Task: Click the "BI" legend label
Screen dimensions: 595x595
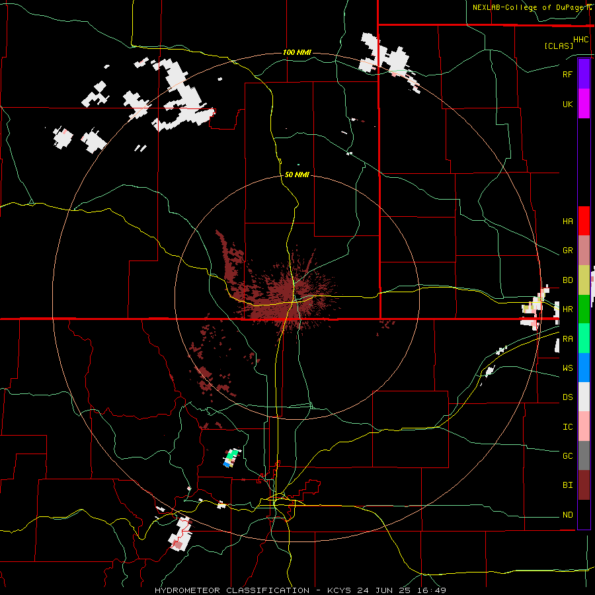Action: [x=567, y=485]
